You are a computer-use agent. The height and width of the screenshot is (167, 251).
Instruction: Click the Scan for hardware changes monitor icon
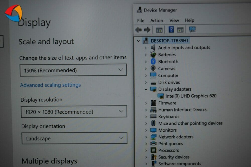(x=192, y=29)
